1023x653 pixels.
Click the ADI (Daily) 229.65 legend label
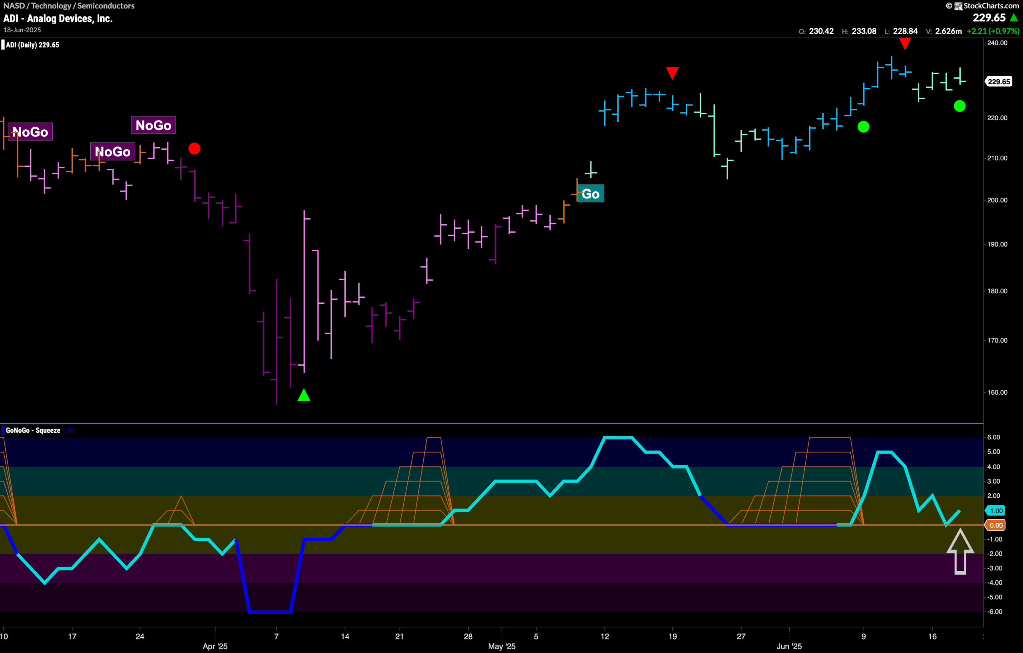[x=32, y=45]
